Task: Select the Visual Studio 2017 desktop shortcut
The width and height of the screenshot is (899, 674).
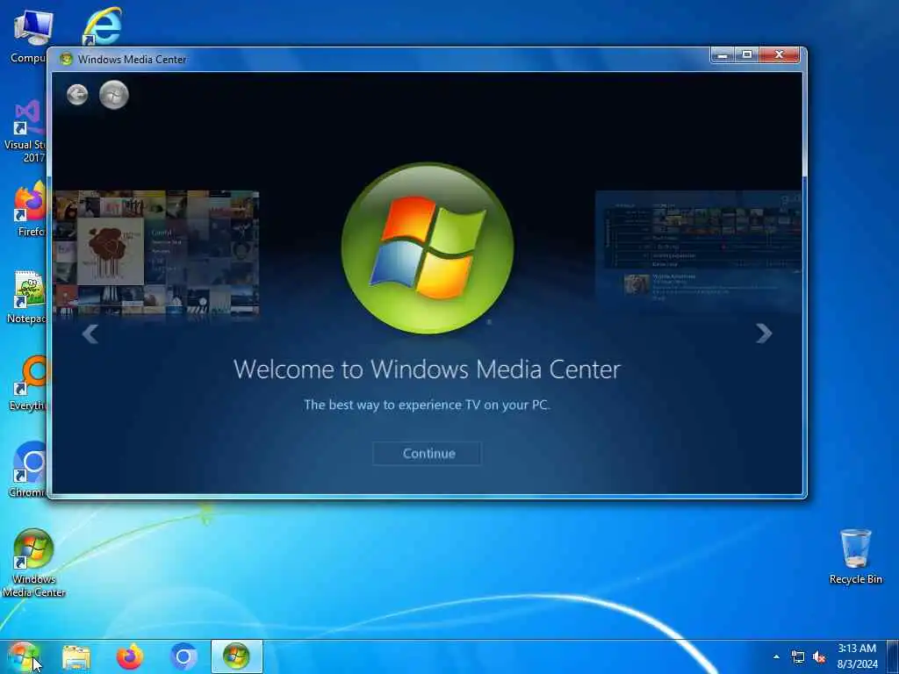Action: tap(25, 132)
